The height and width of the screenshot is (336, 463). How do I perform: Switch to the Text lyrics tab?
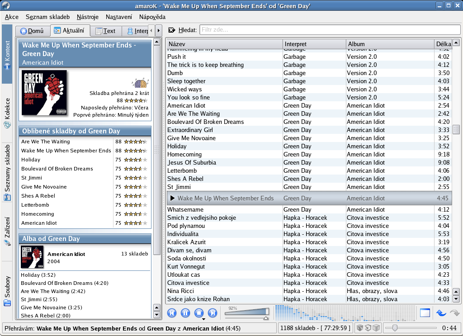(x=105, y=31)
